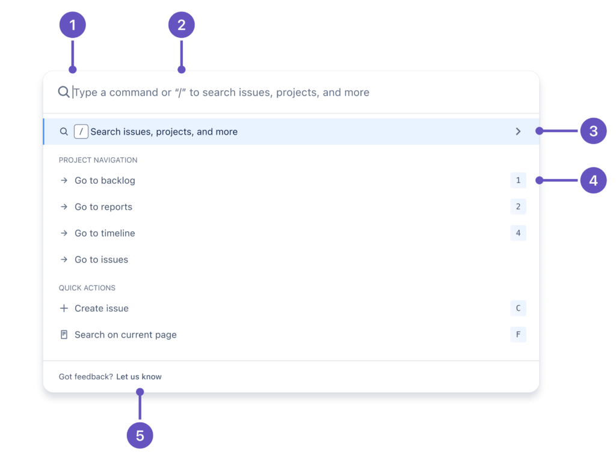
Task: Click the slash key badge in the search row
Action: point(81,131)
